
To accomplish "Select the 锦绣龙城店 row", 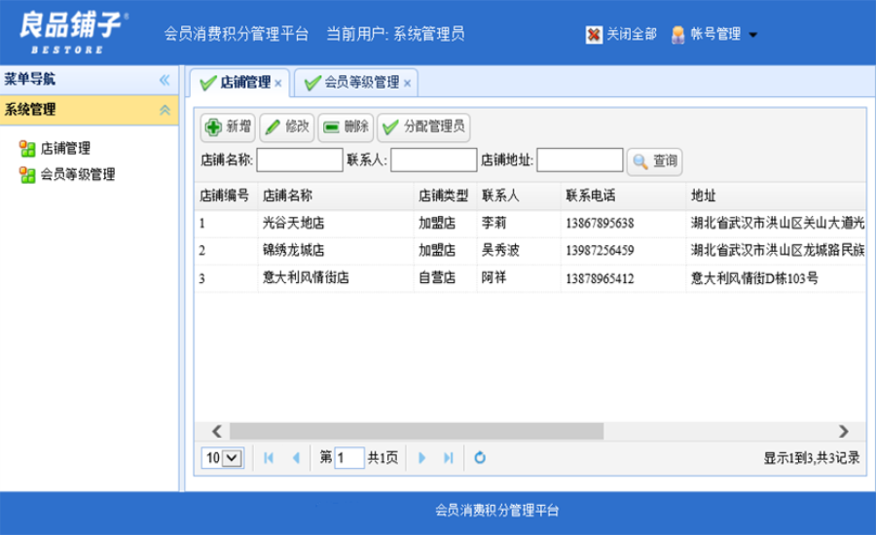I will tap(530, 250).
